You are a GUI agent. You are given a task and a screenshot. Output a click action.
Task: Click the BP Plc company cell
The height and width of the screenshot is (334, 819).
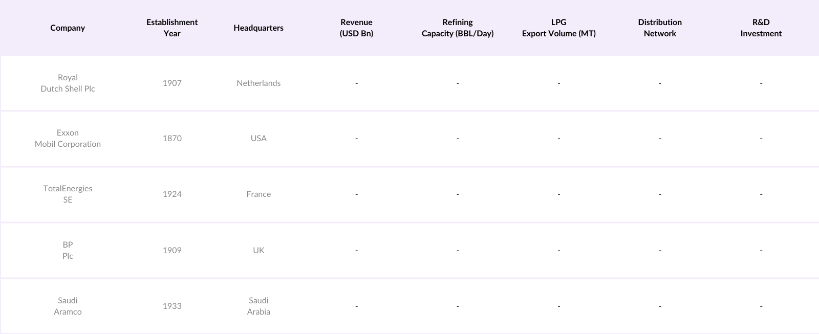click(68, 250)
